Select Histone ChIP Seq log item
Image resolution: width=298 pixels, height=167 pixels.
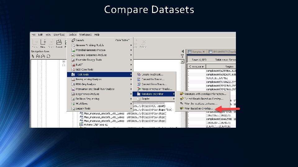[96, 124]
